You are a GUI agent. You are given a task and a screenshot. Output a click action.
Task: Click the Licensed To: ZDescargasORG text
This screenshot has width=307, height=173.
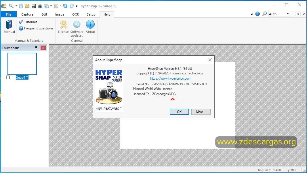[154, 94]
